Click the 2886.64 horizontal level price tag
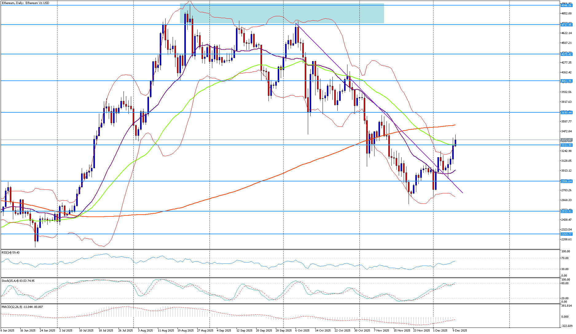This screenshot has height=334, width=576. [566, 181]
